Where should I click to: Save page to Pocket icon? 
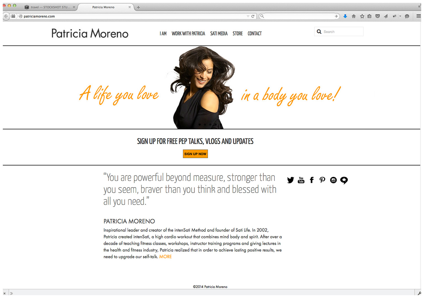pyautogui.click(x=377, y=16)
